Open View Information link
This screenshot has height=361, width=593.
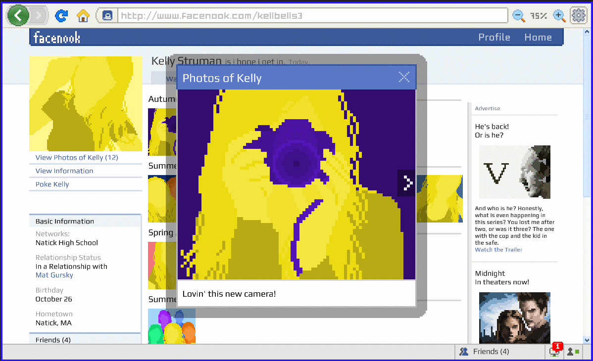click(x=64, y=171)
